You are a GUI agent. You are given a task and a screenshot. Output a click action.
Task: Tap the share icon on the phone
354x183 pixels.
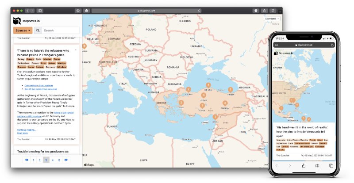click(304, 165)
